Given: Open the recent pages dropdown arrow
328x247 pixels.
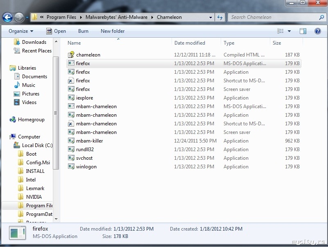Looking at the screenshot, I should point(27,18).
